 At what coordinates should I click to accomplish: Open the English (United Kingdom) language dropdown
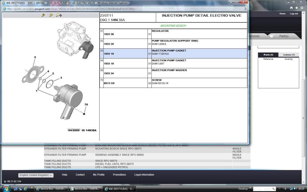point(36,175)
